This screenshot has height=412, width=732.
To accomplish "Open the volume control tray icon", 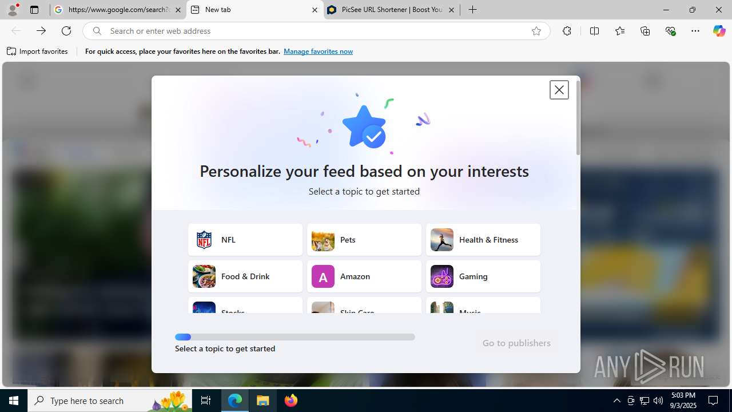I will pos(658,401).
